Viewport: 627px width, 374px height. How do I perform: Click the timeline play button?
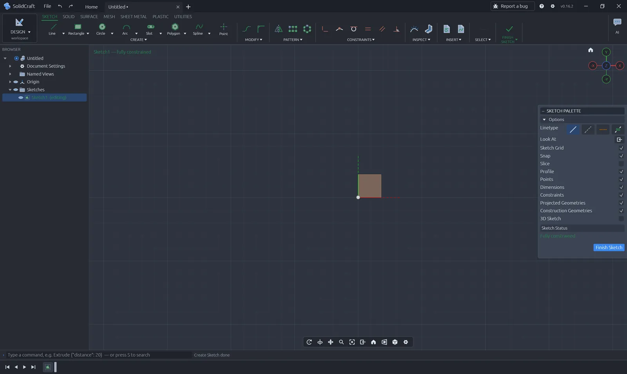coord(24,367)
